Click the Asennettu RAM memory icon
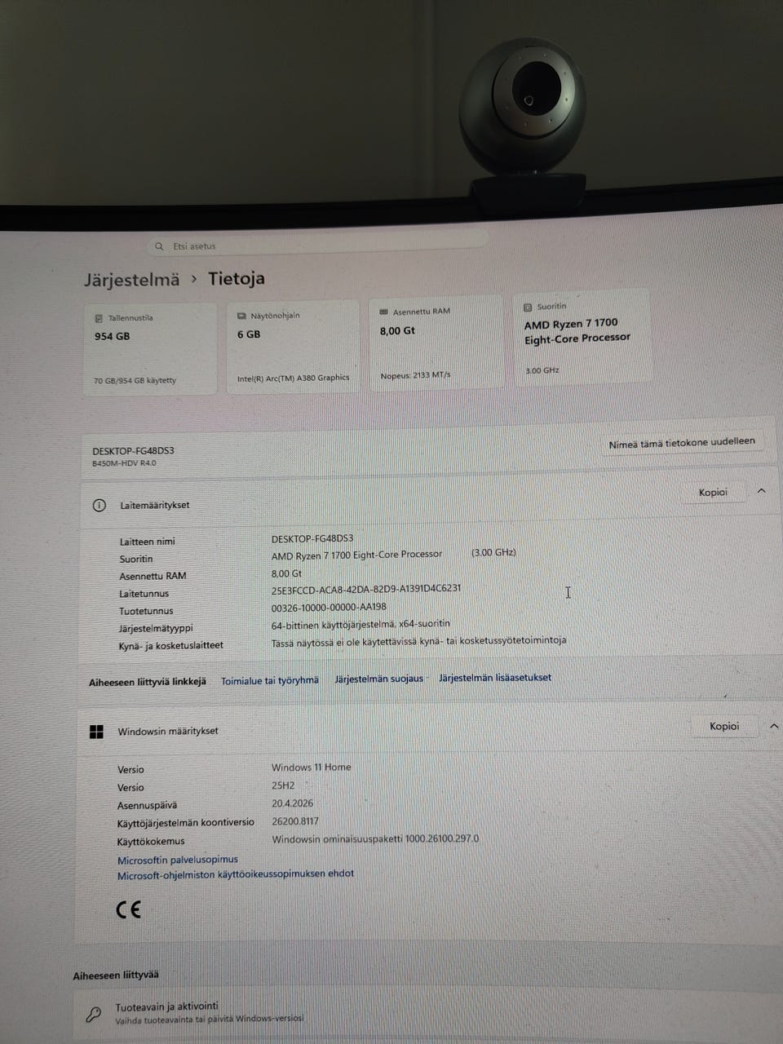This screenshot has height=1044, width=783. [x=384, y=312]
